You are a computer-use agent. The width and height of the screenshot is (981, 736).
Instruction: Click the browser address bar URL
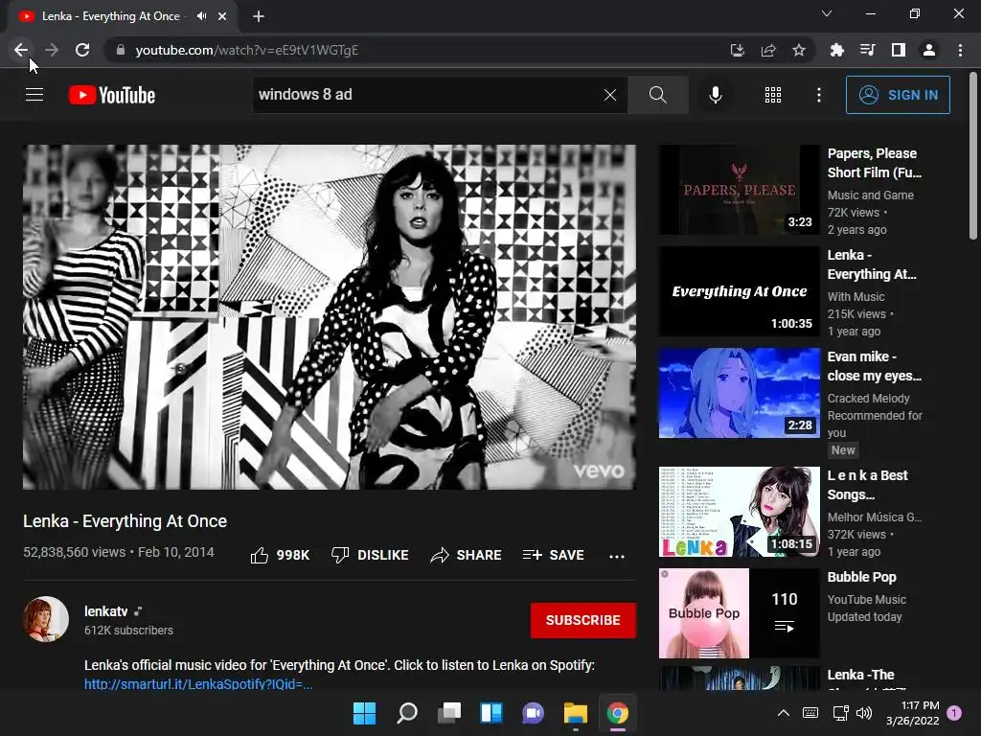(x=246, y=50)
